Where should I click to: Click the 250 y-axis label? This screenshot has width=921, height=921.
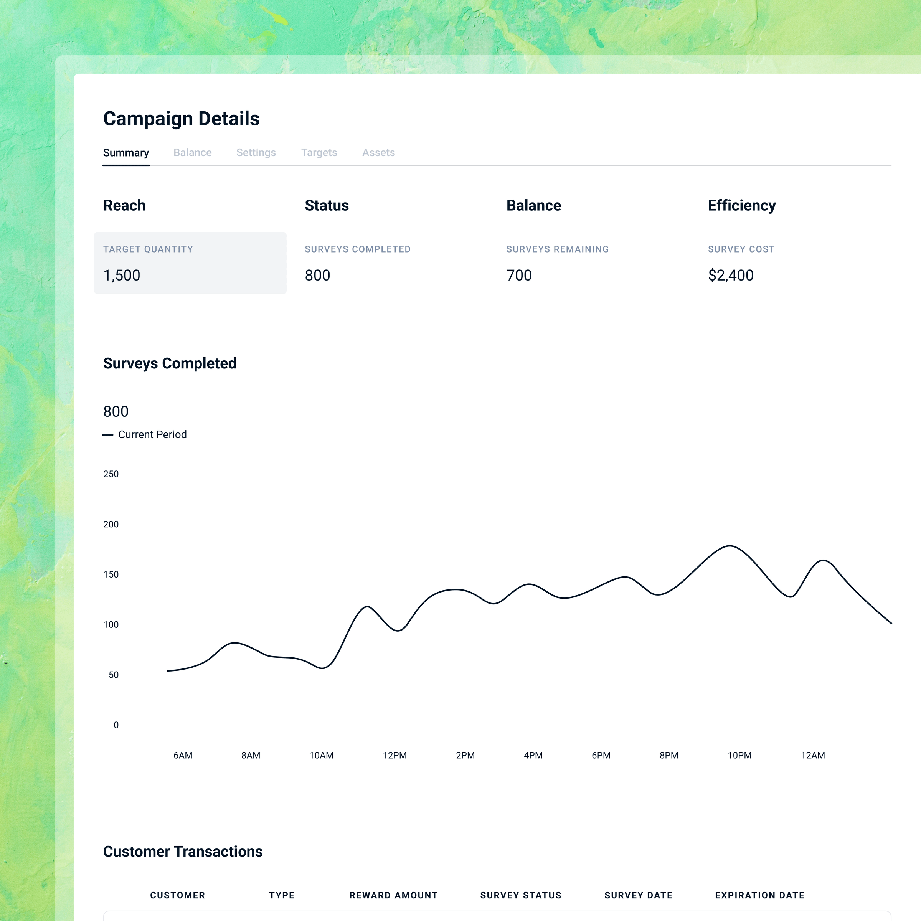(111, 474)
